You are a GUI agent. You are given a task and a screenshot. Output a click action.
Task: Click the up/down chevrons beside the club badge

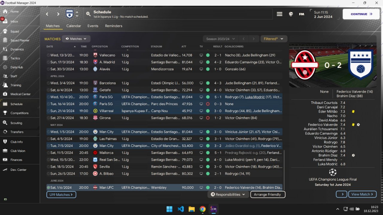(x=77, y=14)
